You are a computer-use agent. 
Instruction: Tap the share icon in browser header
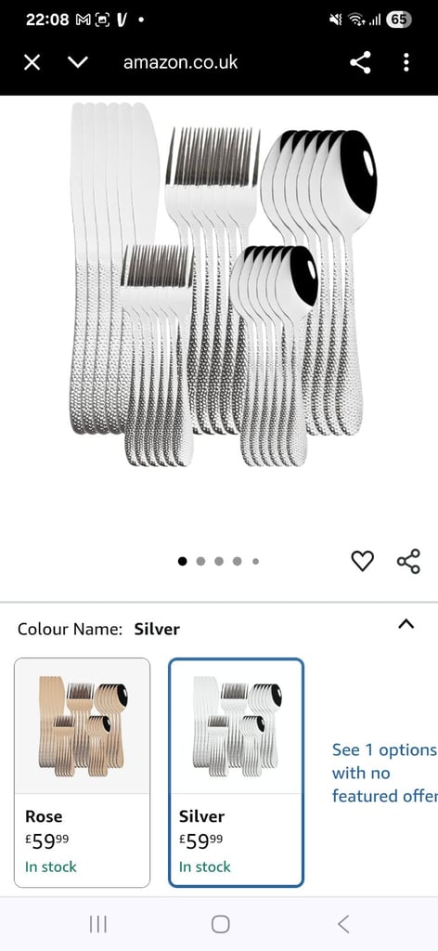click(360, 62)
